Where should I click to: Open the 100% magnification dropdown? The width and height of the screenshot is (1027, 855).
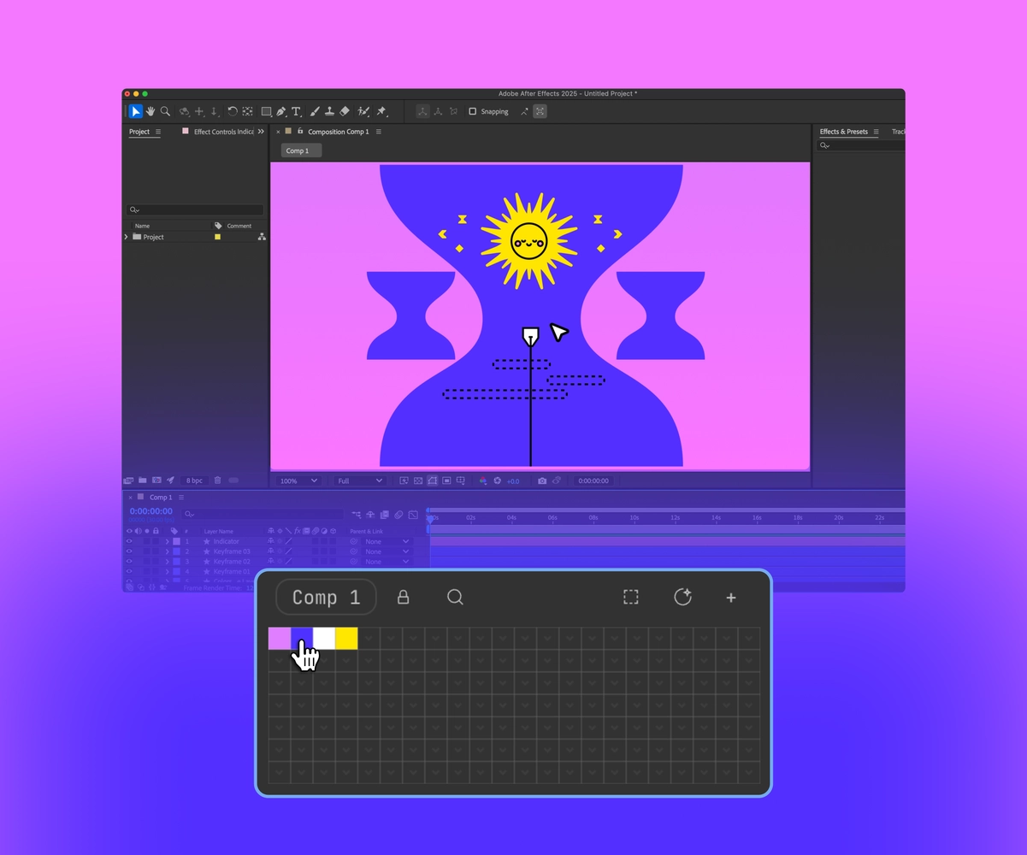[298, 481]
